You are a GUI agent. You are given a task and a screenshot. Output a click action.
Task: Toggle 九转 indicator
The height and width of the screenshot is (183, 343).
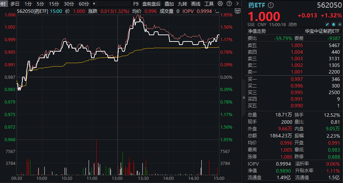click(182, 4)
